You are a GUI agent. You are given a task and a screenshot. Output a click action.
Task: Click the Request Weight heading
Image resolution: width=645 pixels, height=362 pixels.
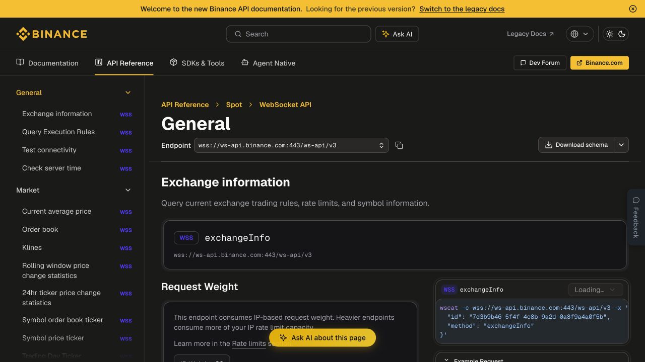tap(200, 287)
